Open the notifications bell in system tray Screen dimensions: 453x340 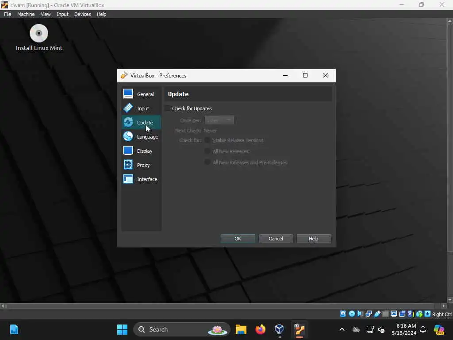click(x=423, y=329)
